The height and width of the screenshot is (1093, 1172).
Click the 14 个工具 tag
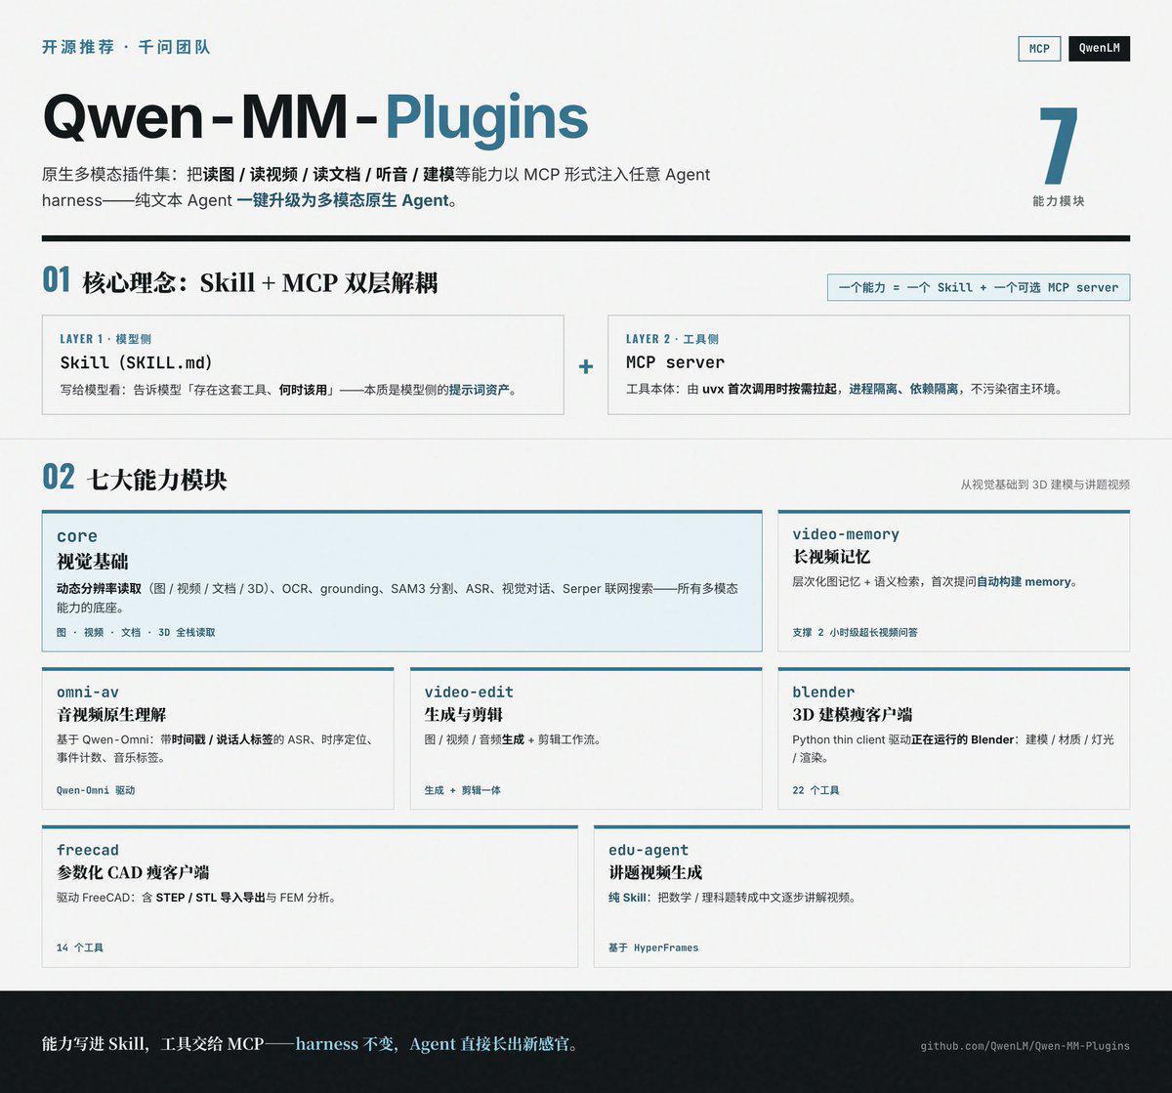pos(80,947)
